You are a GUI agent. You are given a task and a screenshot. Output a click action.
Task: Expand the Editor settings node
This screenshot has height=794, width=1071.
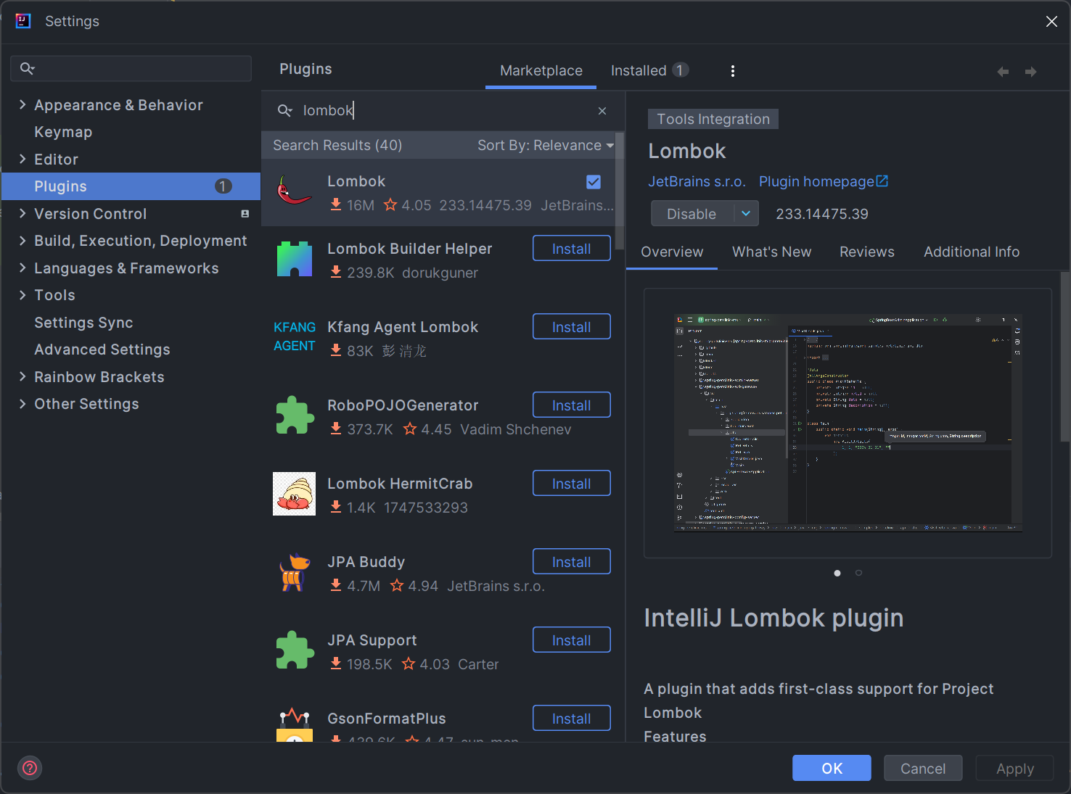(22, 159)
